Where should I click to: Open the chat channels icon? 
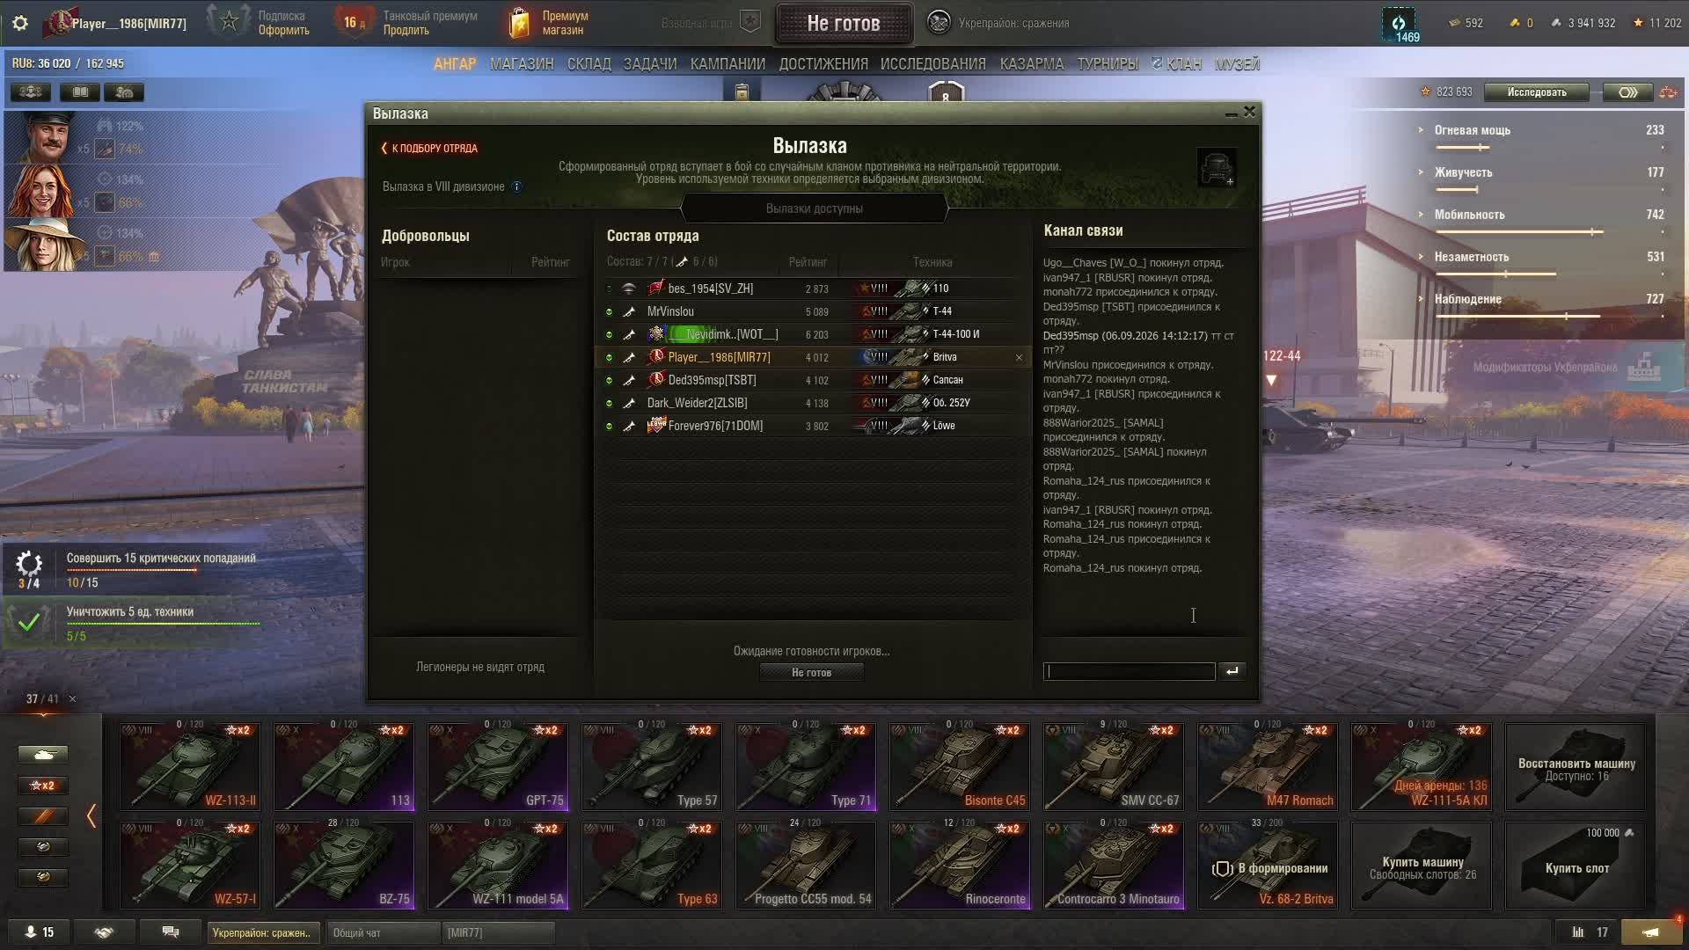(171, 932)
